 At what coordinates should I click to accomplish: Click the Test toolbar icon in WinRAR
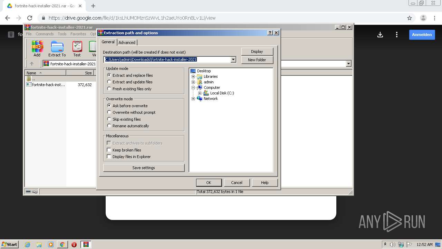tap(77, 48)
